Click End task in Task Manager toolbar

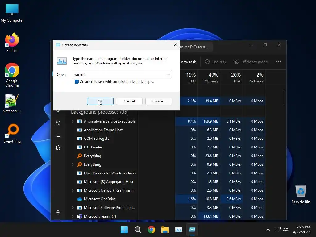click(x=215, y=62)
